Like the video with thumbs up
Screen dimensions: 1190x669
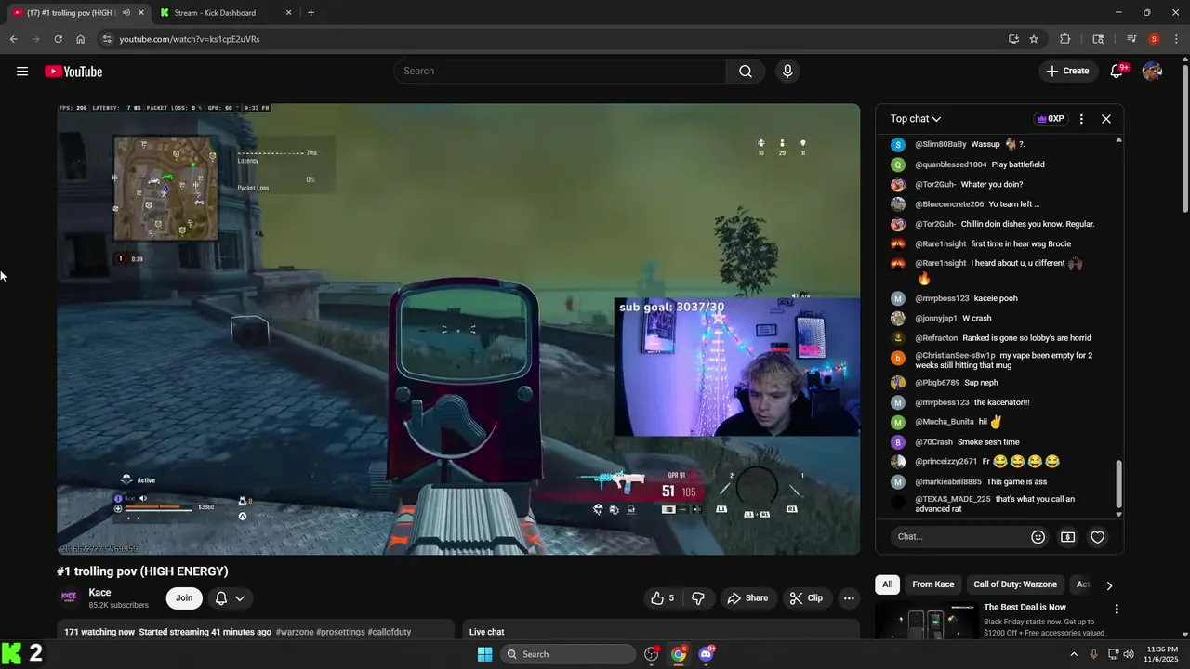[x=663, y=598]
